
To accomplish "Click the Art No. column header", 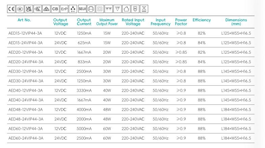I will click(x=24, y=20).
